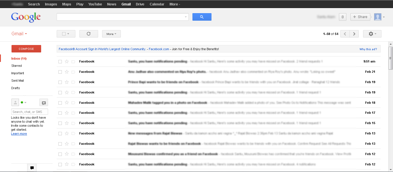Open the account dropdown arrow beside the avatar
This screenshot has height=172, width=393.
[x=384, y=17]
